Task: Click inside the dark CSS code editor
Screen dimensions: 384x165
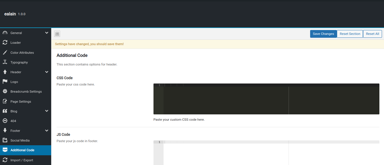Action: [x=266, y=99]
